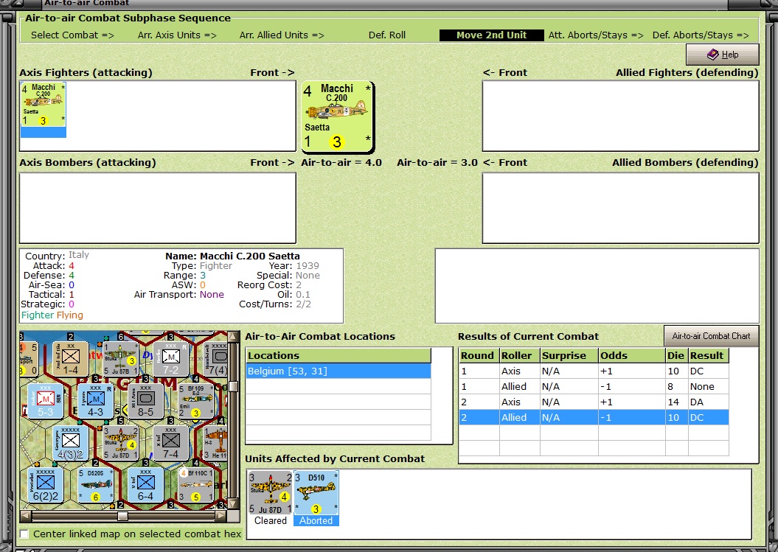This screenshot has width=778, height=552.
Task: Click the map's horizontal scrollbar left arrow
Action: point(25,517)
